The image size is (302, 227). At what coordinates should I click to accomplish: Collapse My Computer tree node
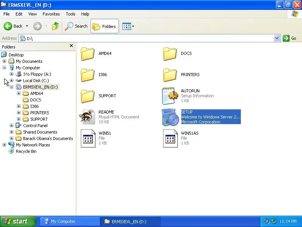click(4, 68)
